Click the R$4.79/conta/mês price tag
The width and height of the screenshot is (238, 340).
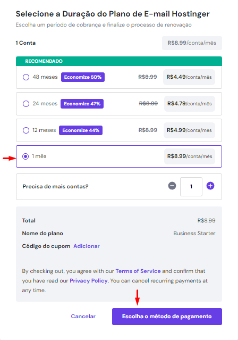click(x=190, y=104)
